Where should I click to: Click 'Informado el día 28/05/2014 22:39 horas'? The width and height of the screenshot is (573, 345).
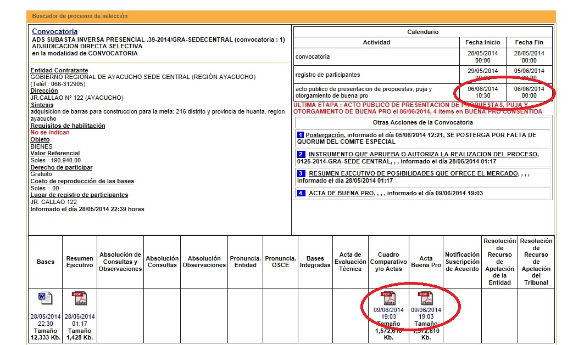[x=87, y=209]
